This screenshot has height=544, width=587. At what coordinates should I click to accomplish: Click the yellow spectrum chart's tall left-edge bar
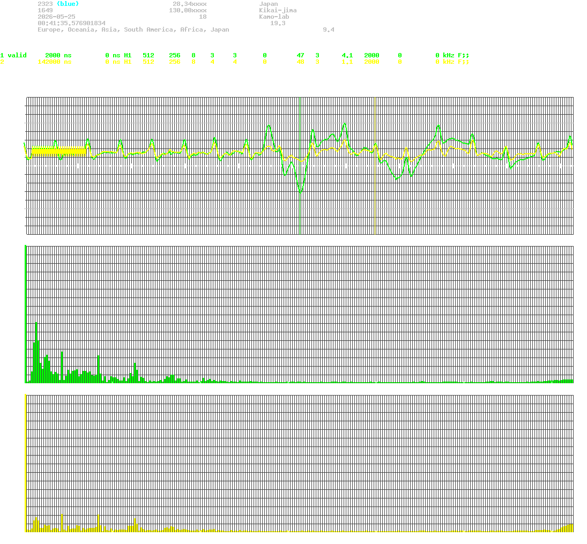coord(25,463)
